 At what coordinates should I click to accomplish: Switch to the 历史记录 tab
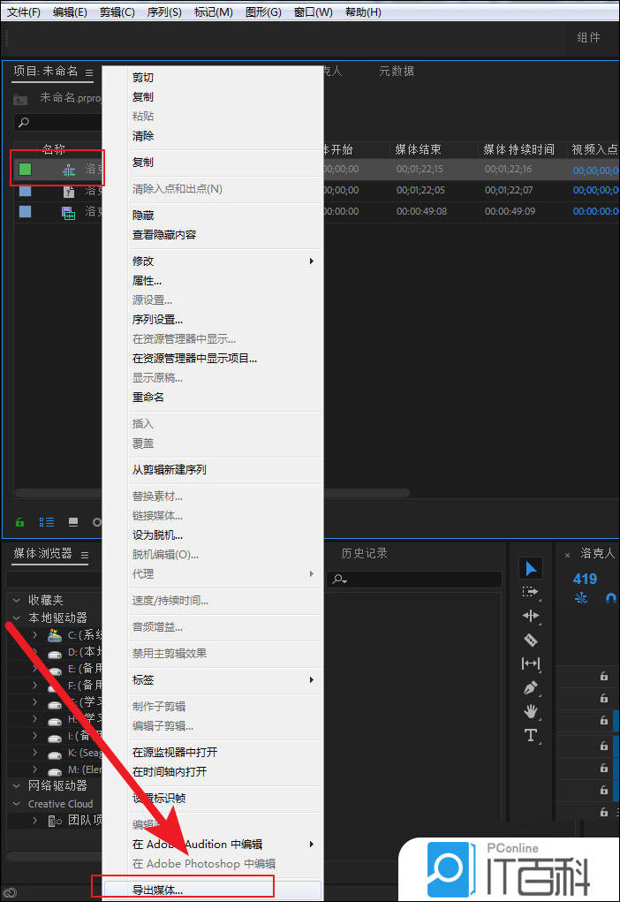364,553
